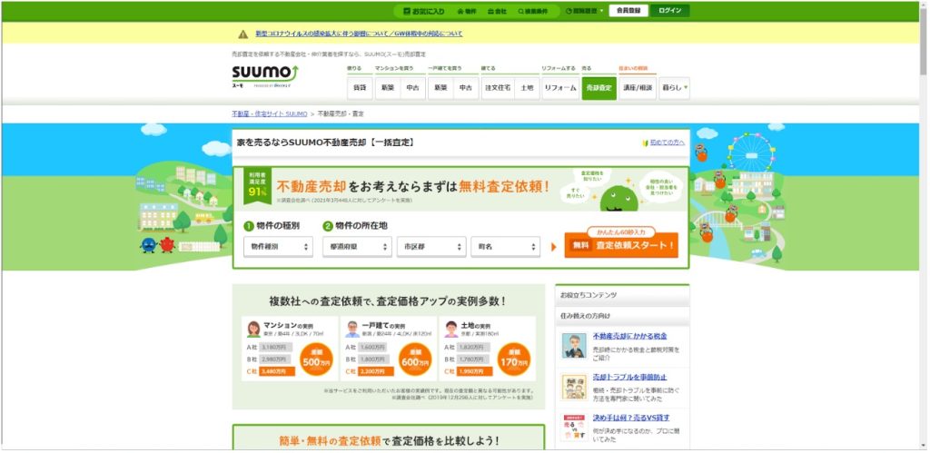The height and width of the screenshot is (453, 930).
Task: Click C社 1,990万円 orange bar
Action: [x=474, y=372]
